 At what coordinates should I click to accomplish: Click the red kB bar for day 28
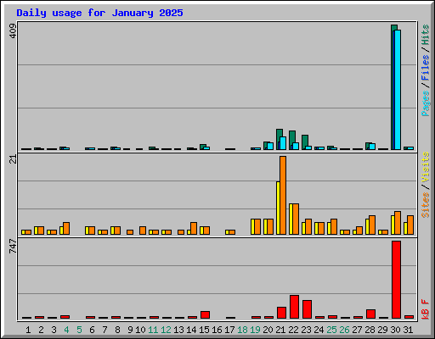click(370, 314)
